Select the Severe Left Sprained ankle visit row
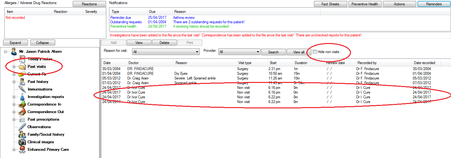The height and width of the screenshot is (158, 451). (195, 78)
